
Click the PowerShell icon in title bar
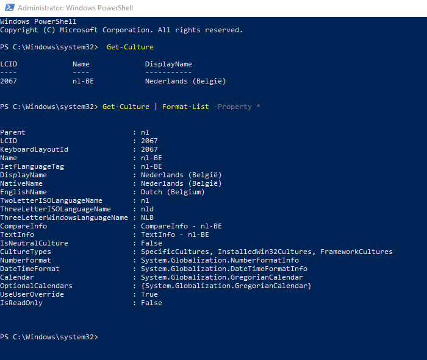pyautogui.click(x=9, y=8)
